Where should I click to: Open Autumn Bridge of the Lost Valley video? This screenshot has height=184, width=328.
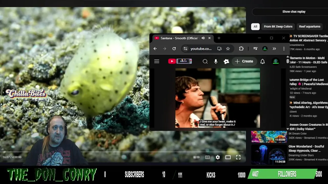click(x=309, y=82)
